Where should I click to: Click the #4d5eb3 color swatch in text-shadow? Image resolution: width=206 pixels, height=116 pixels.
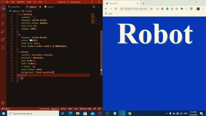pyautogui.click(x=56, y=46)
